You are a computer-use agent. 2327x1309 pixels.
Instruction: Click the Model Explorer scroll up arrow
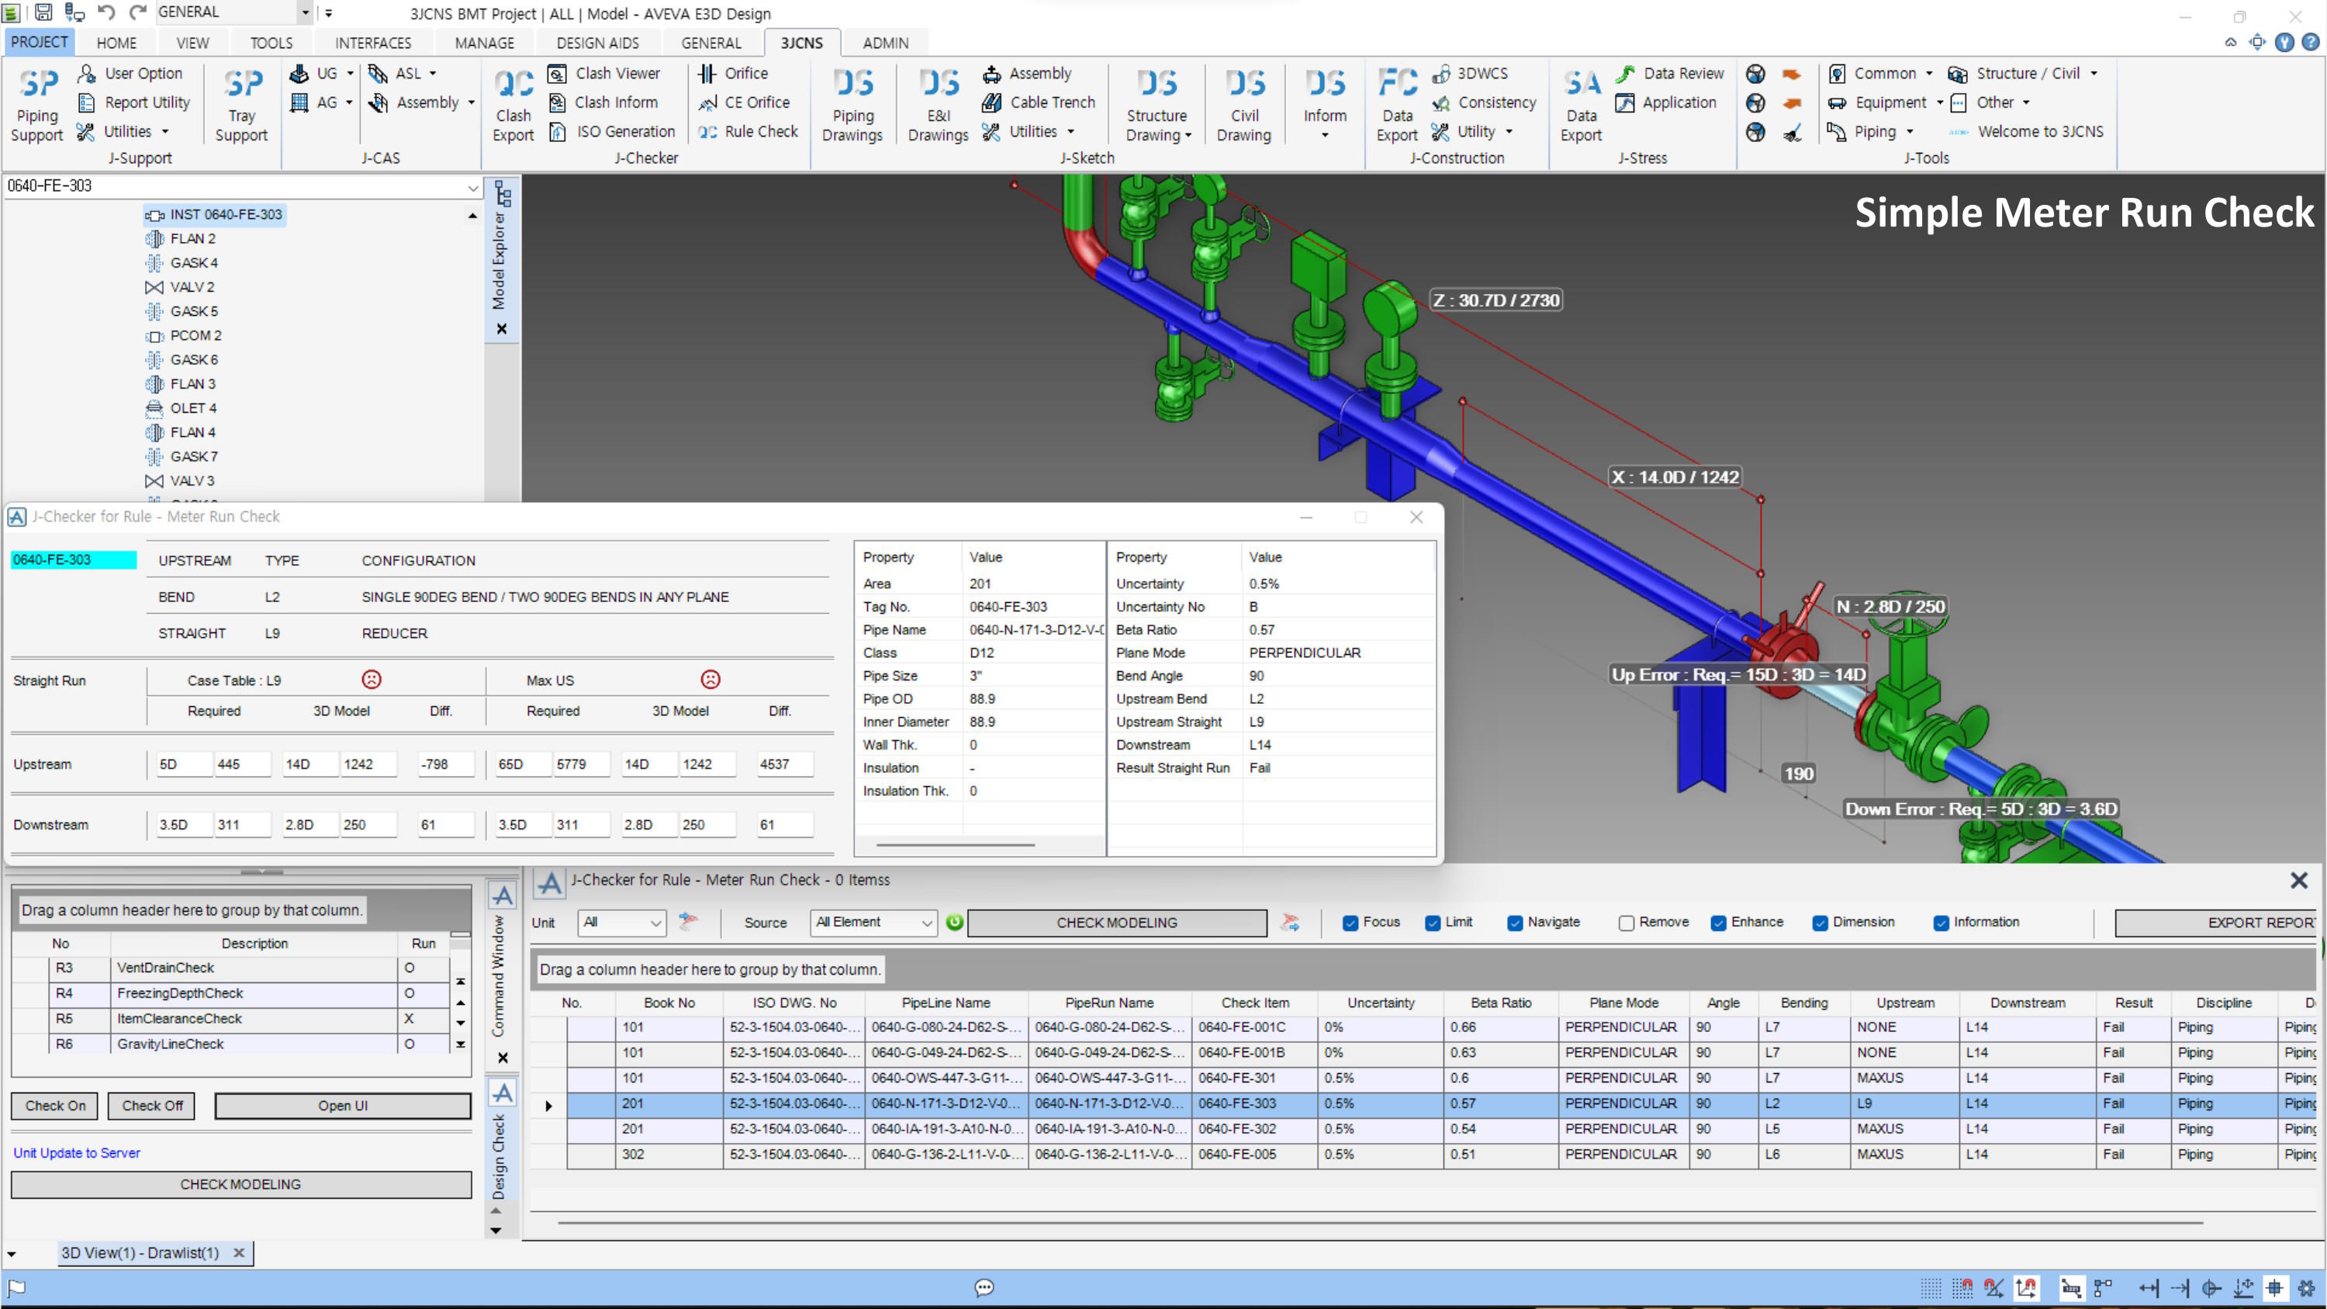(472, 216)
